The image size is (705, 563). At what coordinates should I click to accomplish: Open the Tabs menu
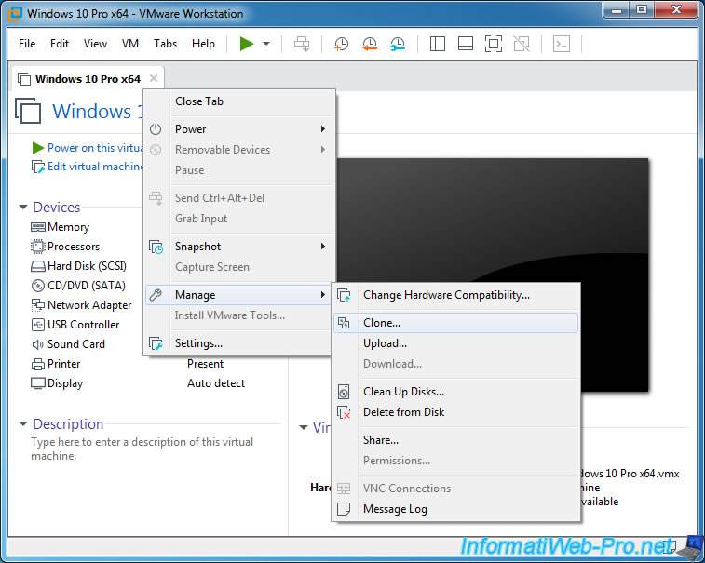pos(165,44)
